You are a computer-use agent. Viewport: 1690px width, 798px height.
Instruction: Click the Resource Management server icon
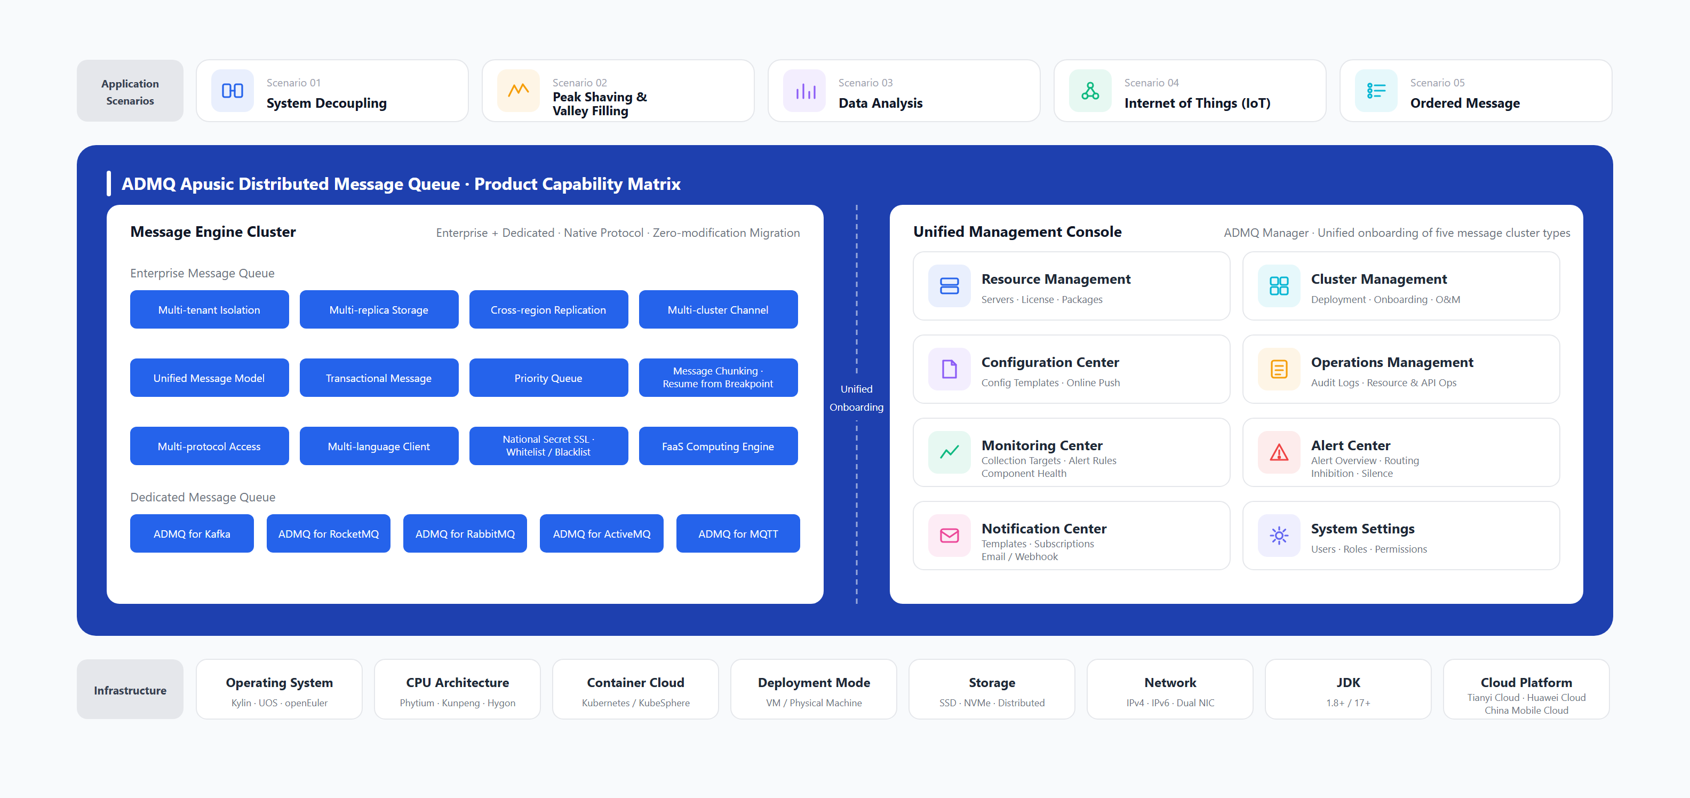950,286
